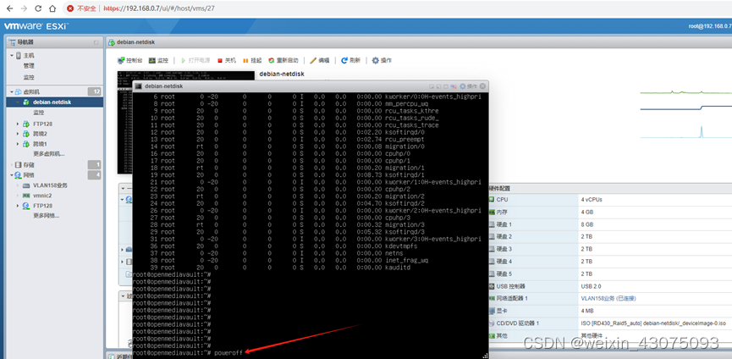This screenshot has width=732, height=359.
Task: Select the 跨境1 virtual machine
Action: tap(40, 144)
